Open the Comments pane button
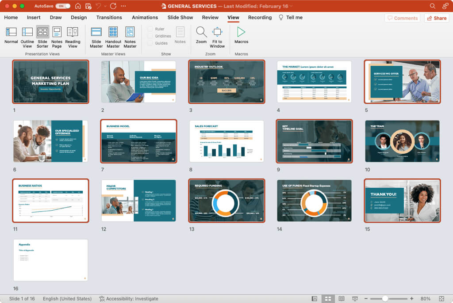Viewport: 453px width, 303px height. (x=402, y=18)
